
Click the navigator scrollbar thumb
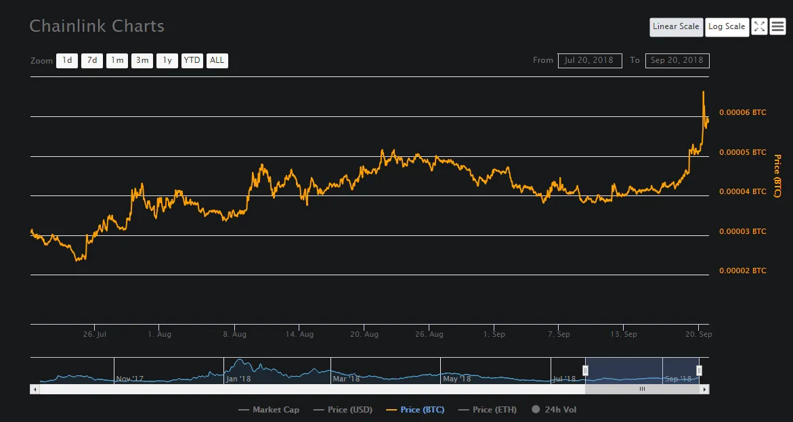click(x=642, y=389)
